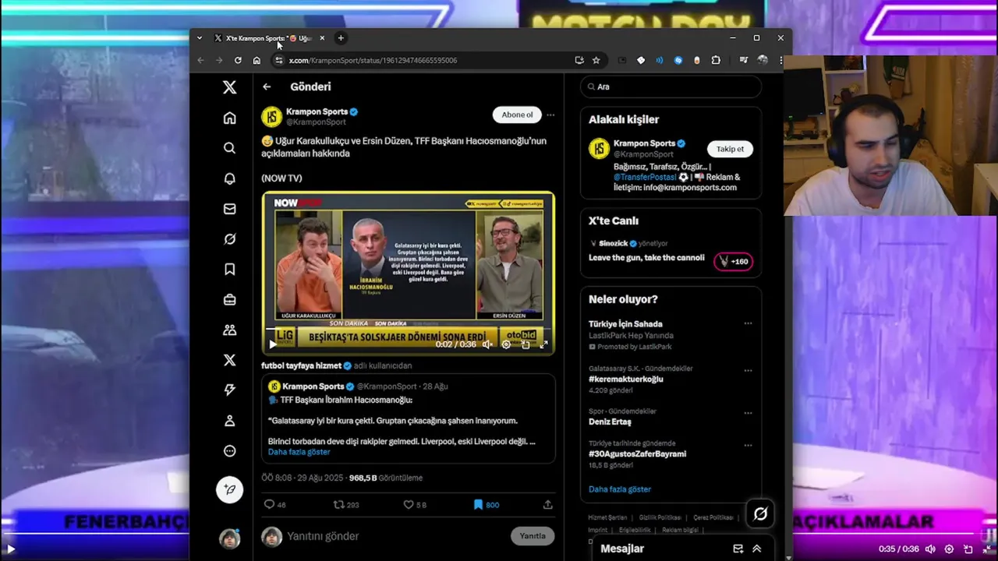Screen dimensions: 998x561
Task: Open Chrome three-dot menu
Action: click(780, 60)
